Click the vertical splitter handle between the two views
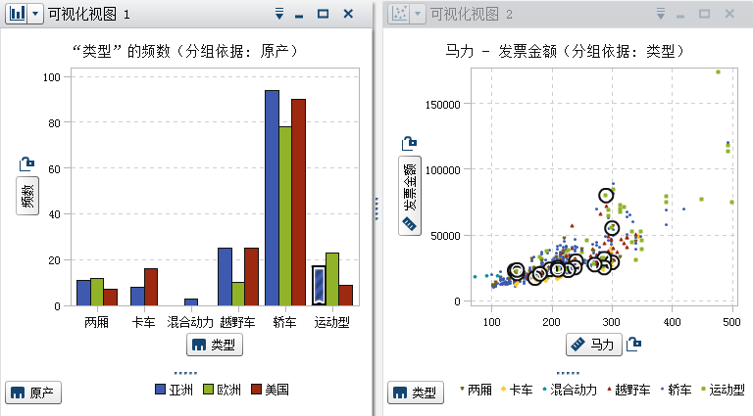 pyautogui.click(x=376, y=208)
